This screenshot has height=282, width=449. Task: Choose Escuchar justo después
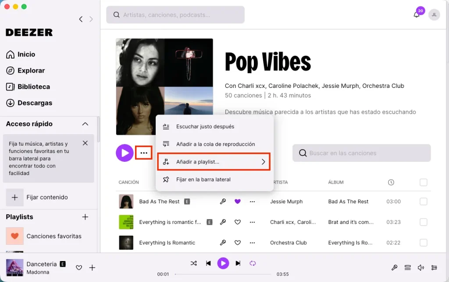[214, 126]
